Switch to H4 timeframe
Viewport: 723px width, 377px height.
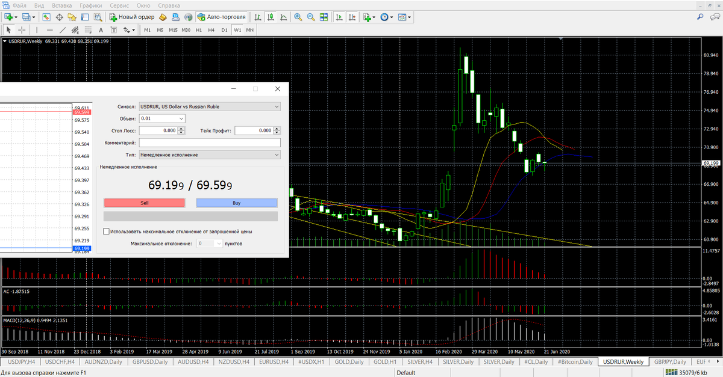tap(211, 29)
